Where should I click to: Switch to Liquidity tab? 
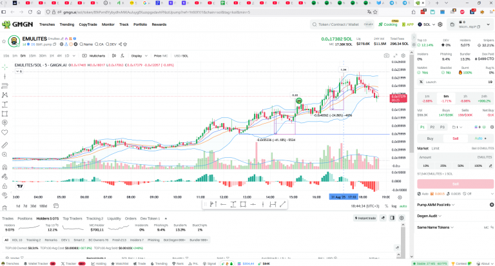tap(114, 218)
